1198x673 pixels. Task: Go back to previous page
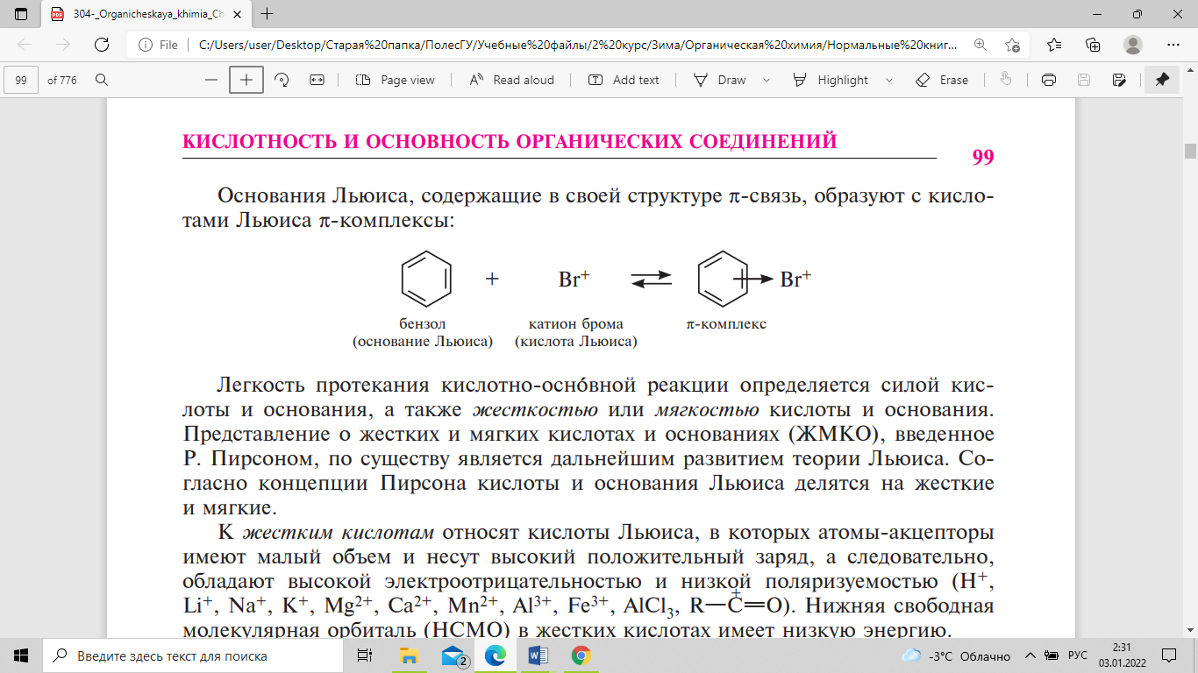pos(25,45)
